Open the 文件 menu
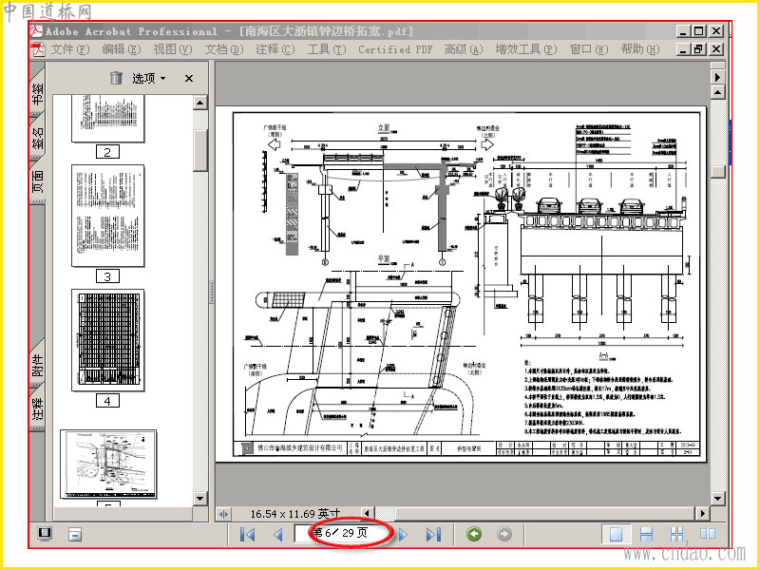The width and height of the screenshot is (760, 570). pos(69,49)
